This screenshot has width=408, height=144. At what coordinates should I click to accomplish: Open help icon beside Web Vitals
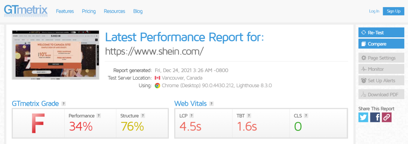pyautogui.click(x=212, y=104)
